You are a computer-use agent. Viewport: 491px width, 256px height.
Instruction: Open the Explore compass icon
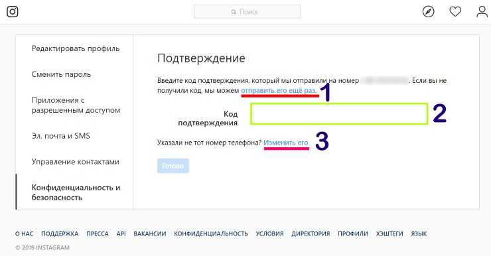pos(428,12)
